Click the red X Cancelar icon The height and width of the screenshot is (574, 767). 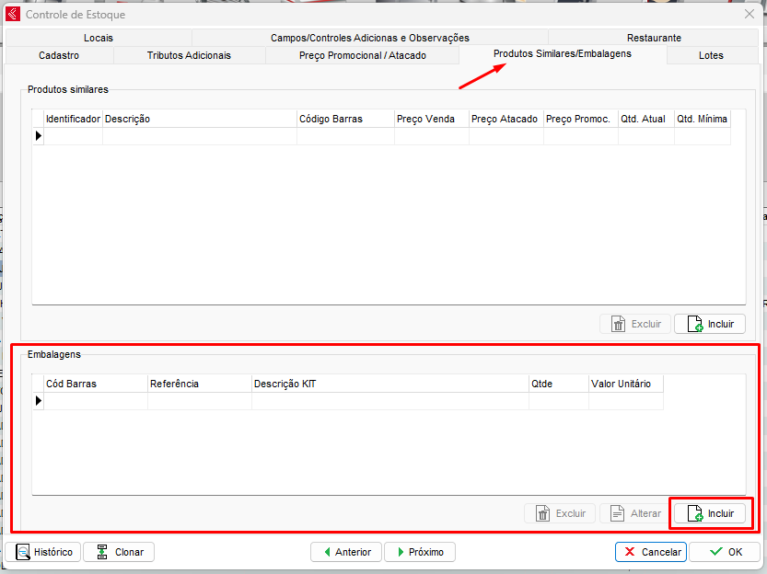click(630, 552)
